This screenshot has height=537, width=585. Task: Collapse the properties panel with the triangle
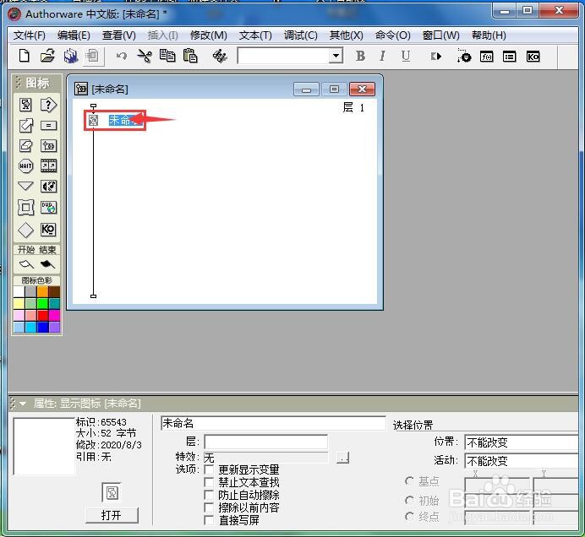[x=23, y=404]
